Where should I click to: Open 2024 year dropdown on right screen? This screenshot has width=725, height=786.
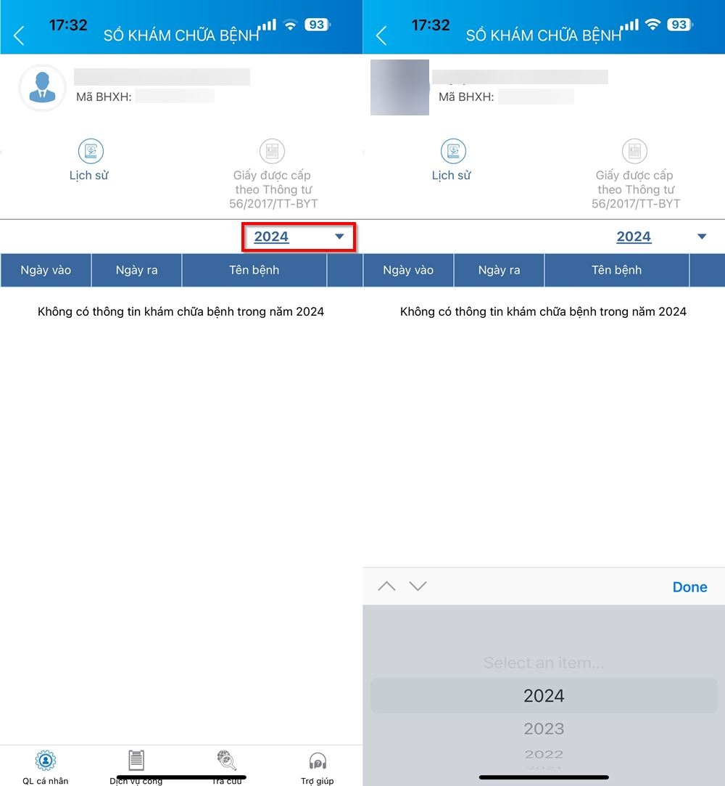click(661, 237)
